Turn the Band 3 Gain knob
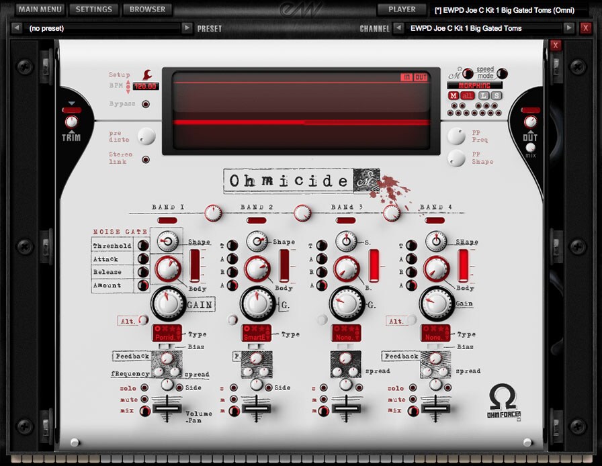 (346, 303)
